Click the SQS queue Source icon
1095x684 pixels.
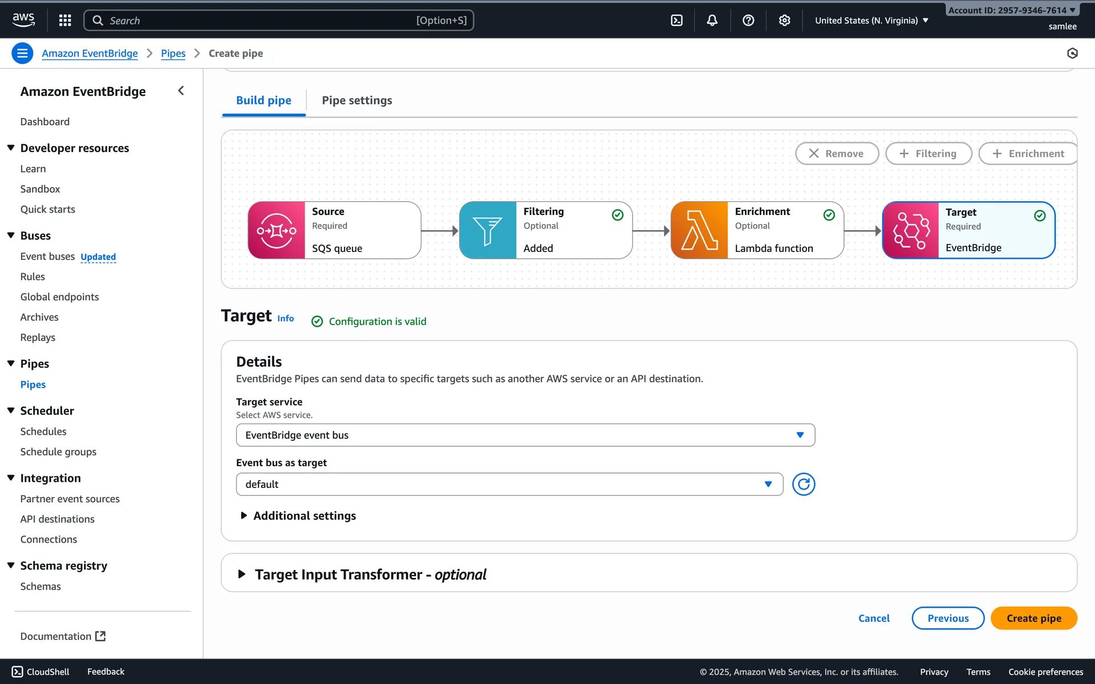277,230
